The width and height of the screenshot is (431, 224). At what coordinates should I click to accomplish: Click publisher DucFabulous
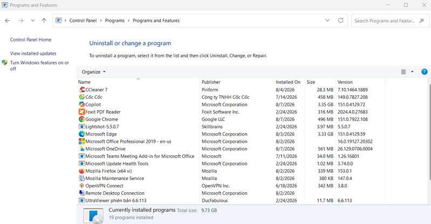point(214,201)
